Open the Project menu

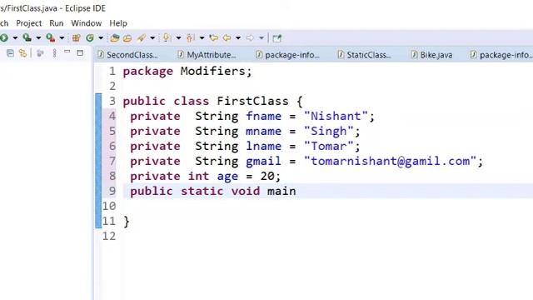coord(29,23)
